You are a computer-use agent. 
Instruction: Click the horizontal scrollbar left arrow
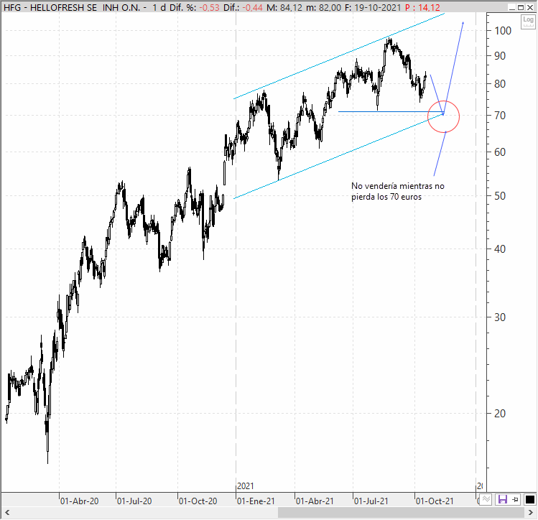point(7,513)
